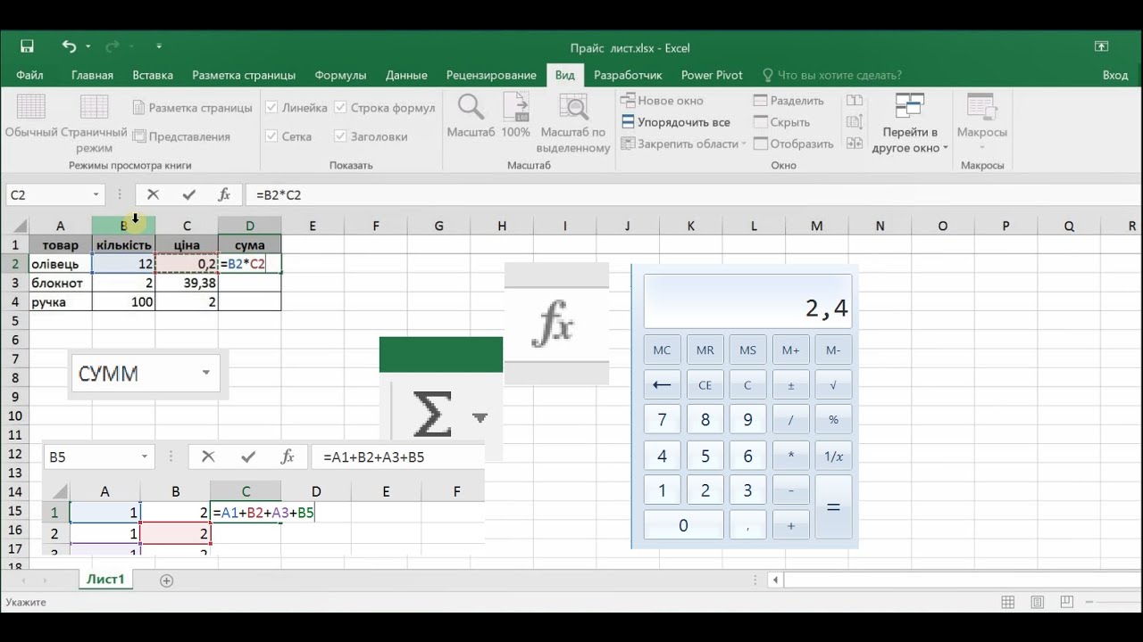The height and width of the screenshot is (642, 1143).
Task: Click the formula bar showing =B2*C2
Action: [692, 194]
